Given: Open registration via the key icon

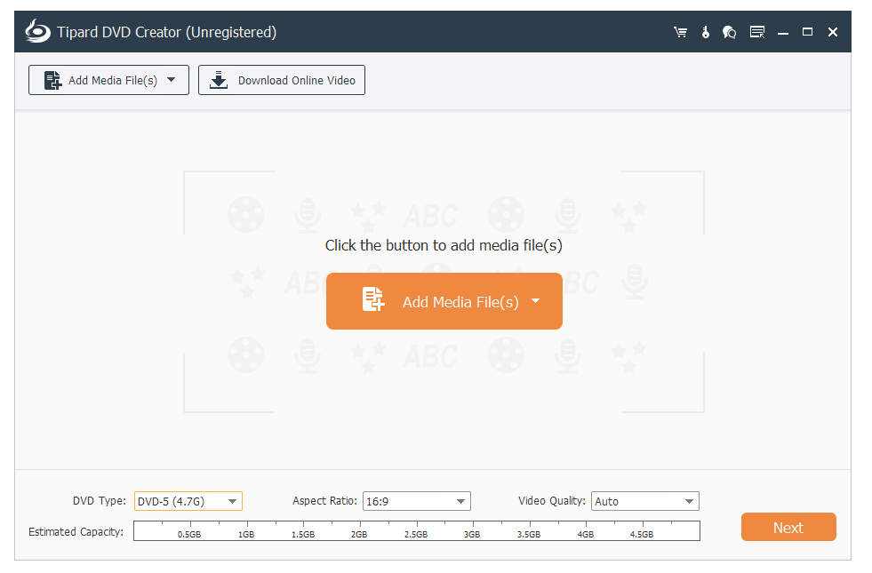Looking at the screenshot, I should (x=705, y=32).
